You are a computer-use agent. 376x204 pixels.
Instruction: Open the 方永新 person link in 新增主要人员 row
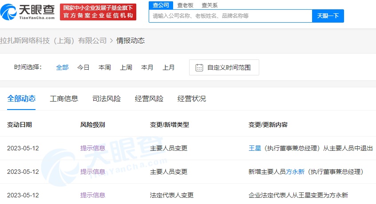(295, 172)
